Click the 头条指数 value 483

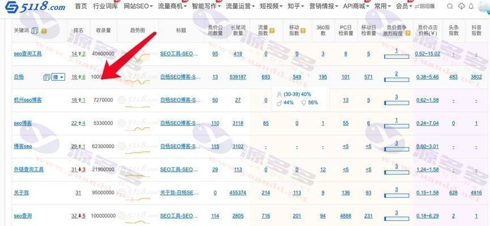pos(453,77)
